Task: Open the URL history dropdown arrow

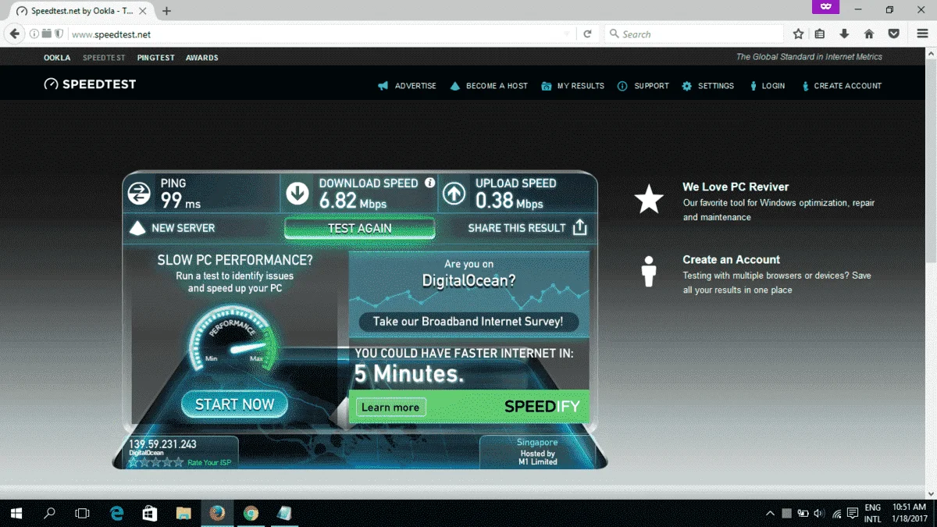Action: pyautogui.click(x=568, y=34)
